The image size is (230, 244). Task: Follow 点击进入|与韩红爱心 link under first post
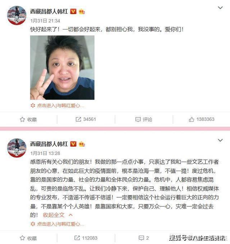[57, 106]
